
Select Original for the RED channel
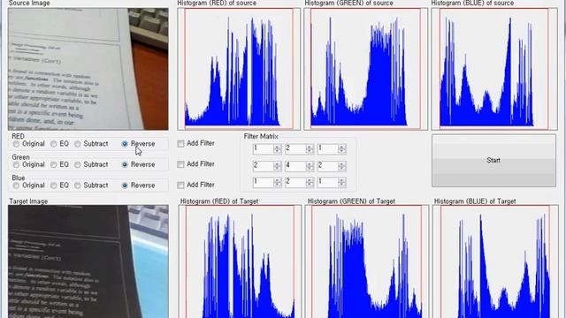click(x=29, y=144)
